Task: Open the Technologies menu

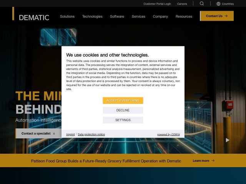Action: coord(92,16)
